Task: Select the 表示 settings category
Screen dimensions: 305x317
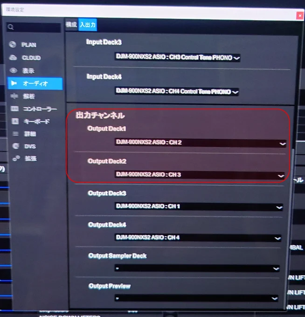Action: coord(28,71)
